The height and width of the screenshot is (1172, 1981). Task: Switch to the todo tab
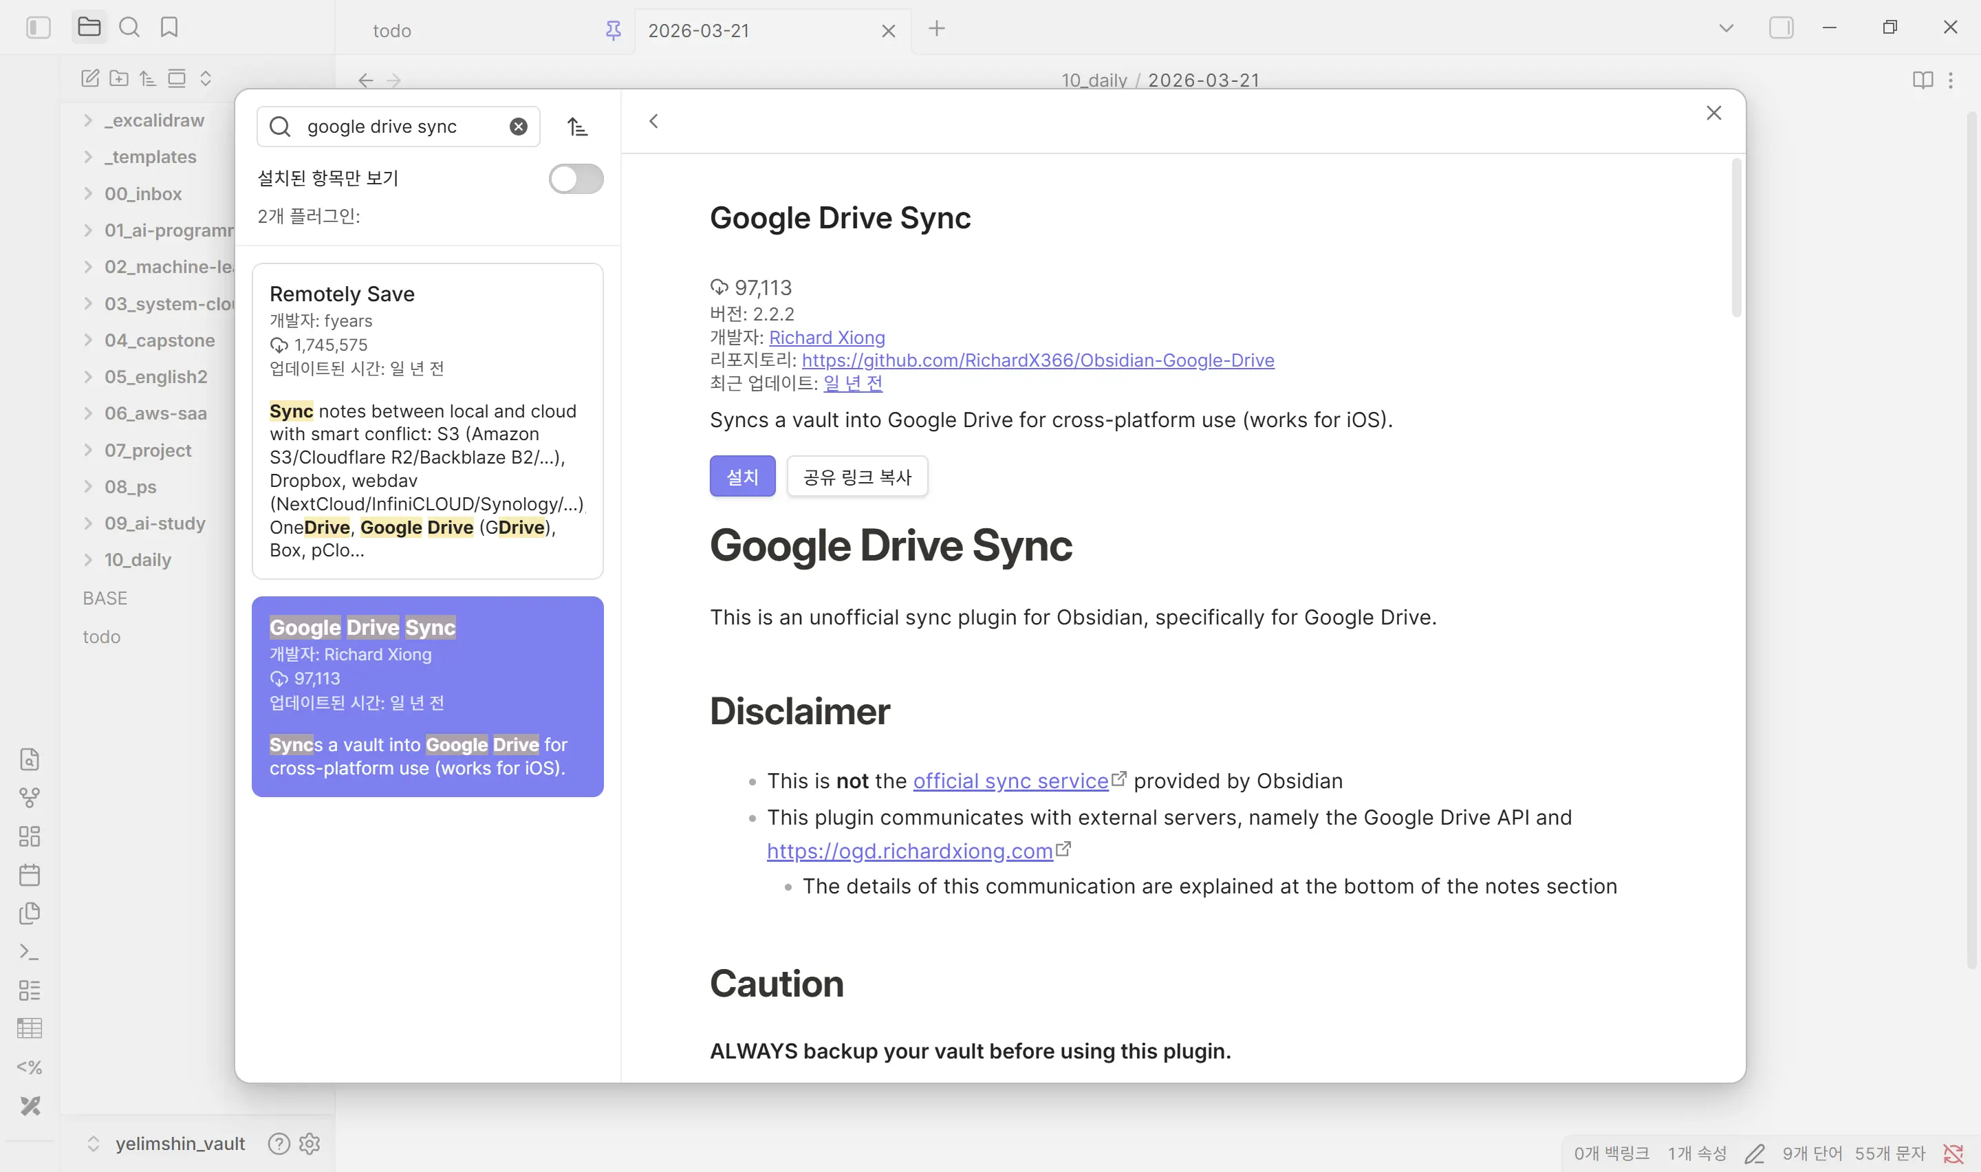(x=392, y=31)
